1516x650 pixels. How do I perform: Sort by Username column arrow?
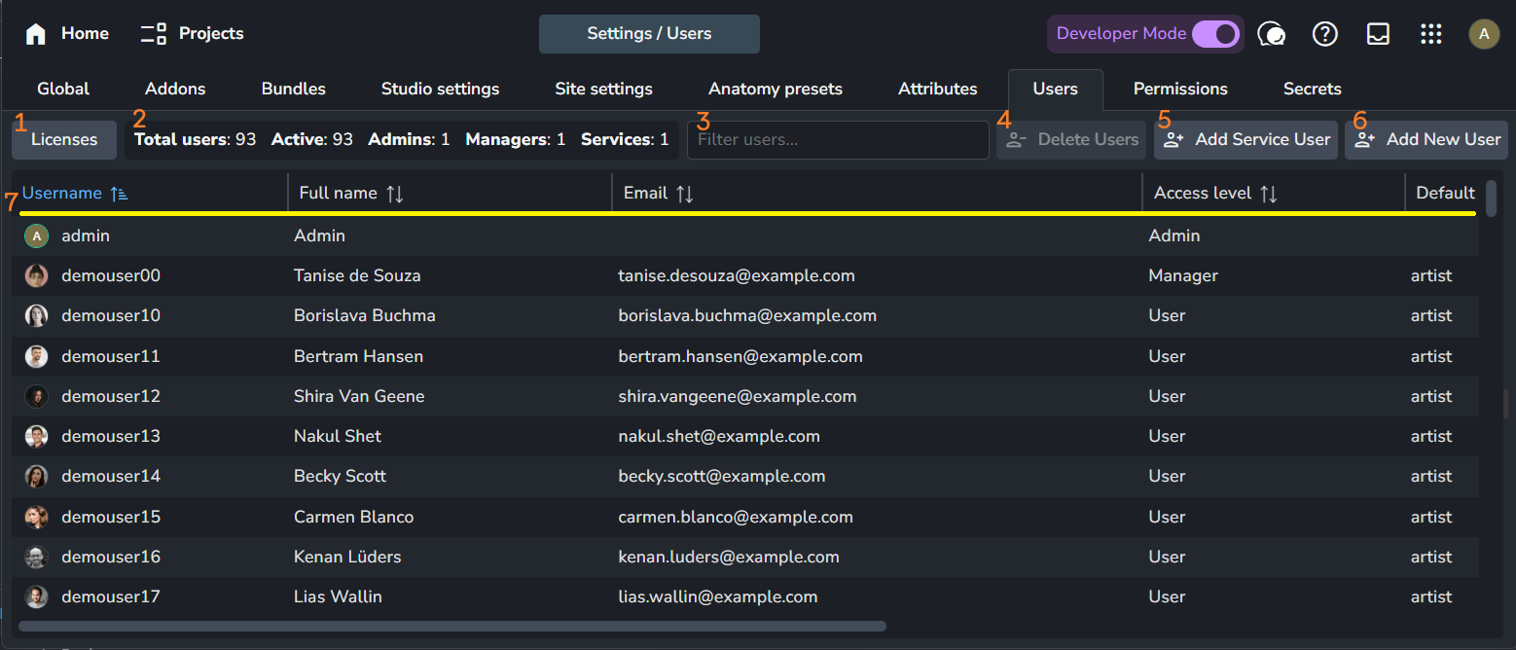point(119,194)
